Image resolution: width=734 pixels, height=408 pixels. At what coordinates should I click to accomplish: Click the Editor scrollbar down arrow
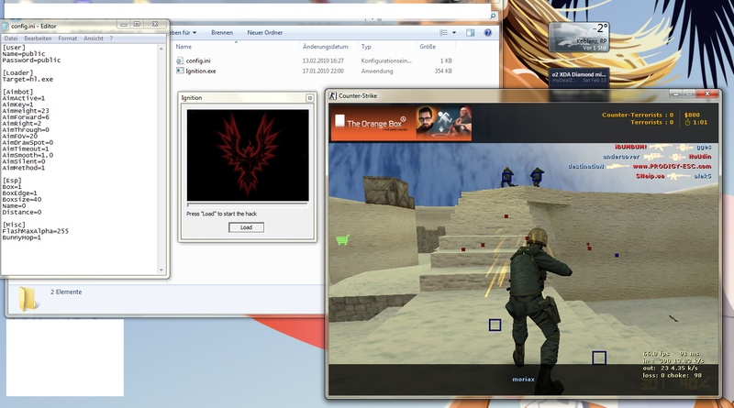[161, 270]
